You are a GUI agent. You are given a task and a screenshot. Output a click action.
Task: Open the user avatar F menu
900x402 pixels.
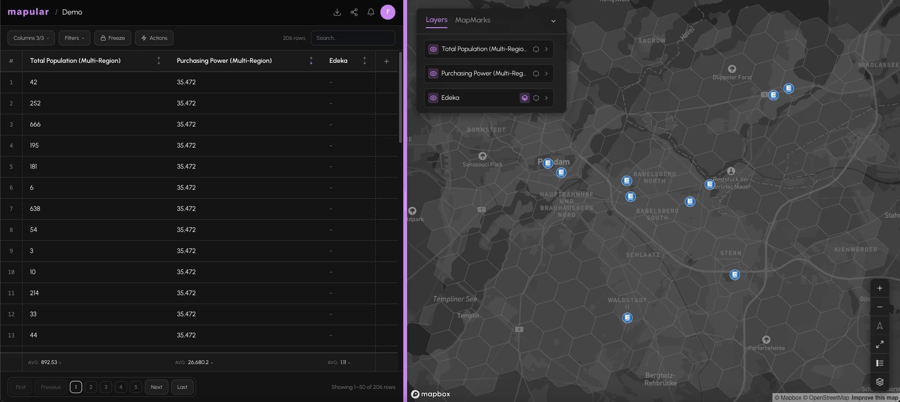tap(388, 12)
